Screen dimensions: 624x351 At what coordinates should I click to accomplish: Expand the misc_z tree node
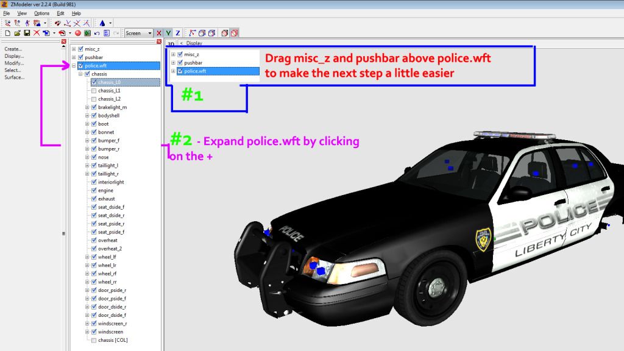click(x=74, y=49)
